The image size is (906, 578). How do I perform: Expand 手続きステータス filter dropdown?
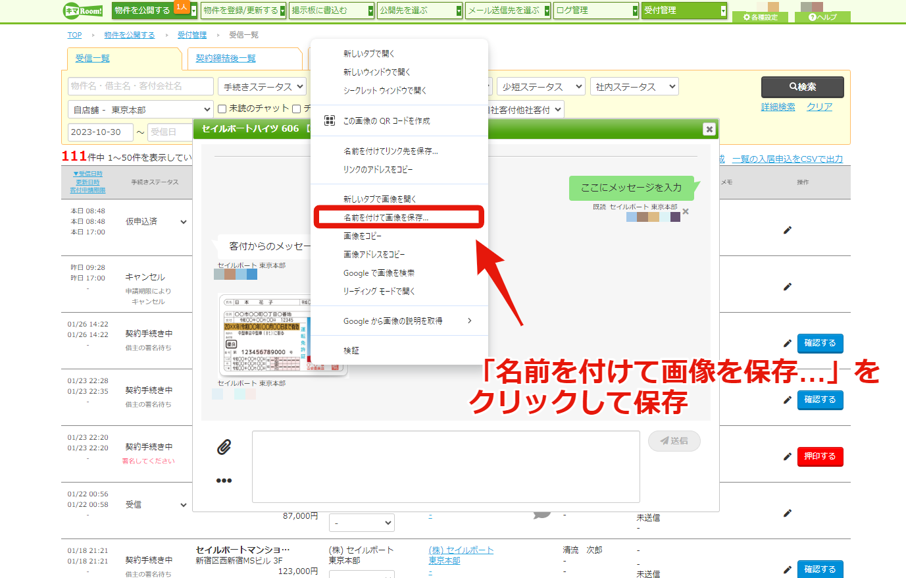[263, 86]
